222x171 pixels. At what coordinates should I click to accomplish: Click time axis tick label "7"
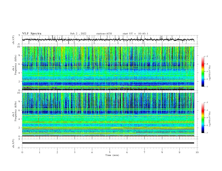(x=145, y=152)
